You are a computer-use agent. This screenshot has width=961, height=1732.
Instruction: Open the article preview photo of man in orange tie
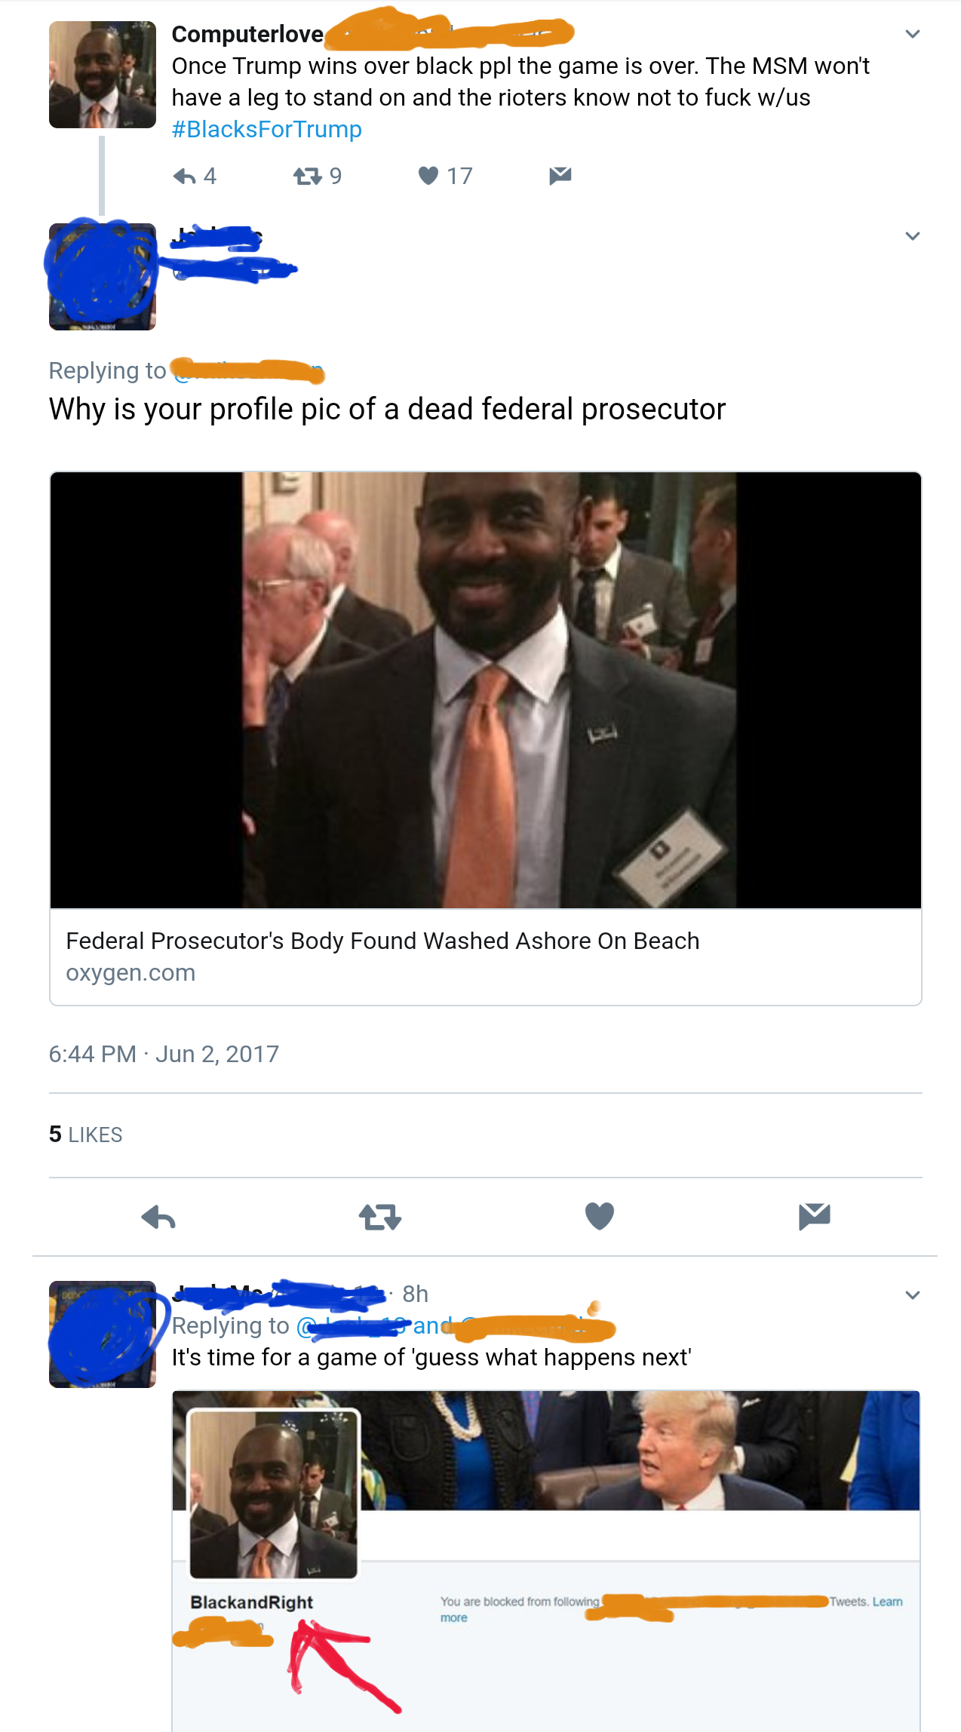(x=486, y=690)
